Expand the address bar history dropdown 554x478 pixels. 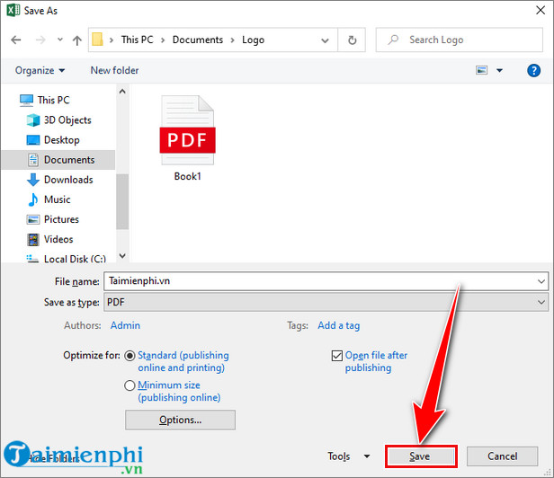tap(325, 40)
